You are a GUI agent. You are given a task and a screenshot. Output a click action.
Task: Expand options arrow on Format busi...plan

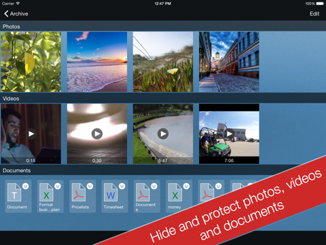[58, 186]
